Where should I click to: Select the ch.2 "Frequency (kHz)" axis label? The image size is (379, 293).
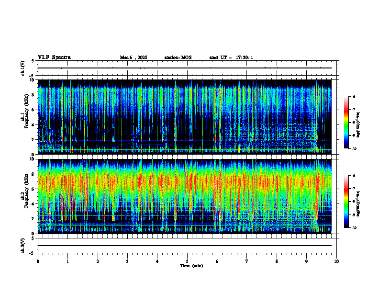pyautogui.click(x=26, y=191)
